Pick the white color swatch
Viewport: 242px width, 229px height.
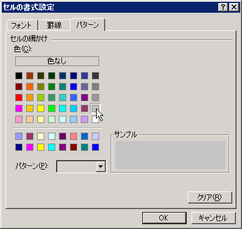pyautogui.click(x=95, y=119)
